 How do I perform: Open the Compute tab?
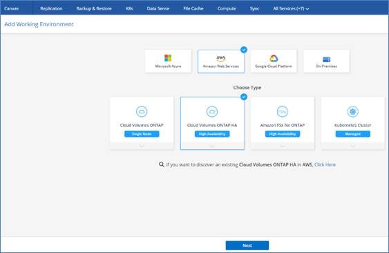tap(227, 8)
